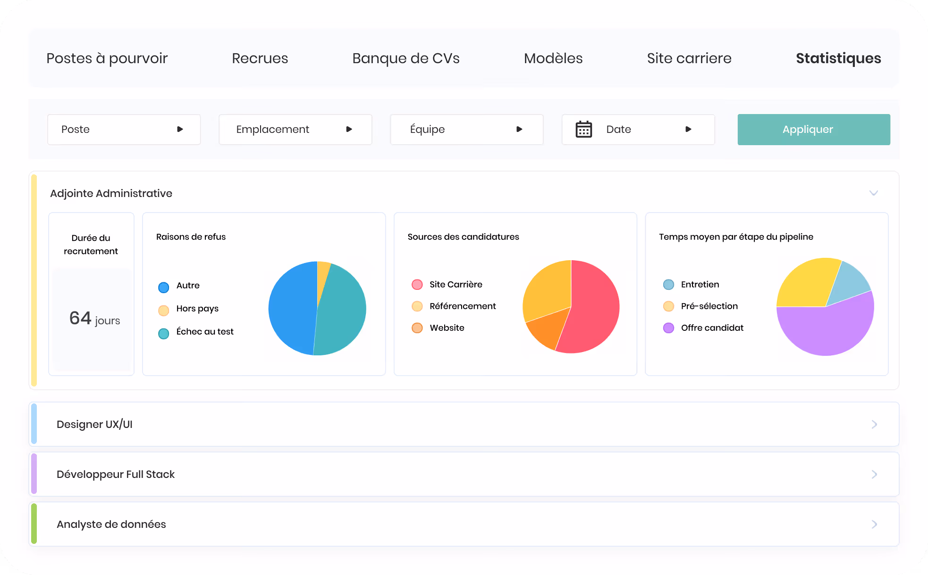Click the Website legend dot

pos(417,328)
